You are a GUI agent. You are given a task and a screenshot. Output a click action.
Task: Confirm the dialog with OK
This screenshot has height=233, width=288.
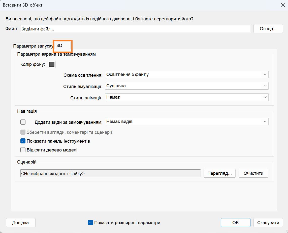[x=235, y=222]
